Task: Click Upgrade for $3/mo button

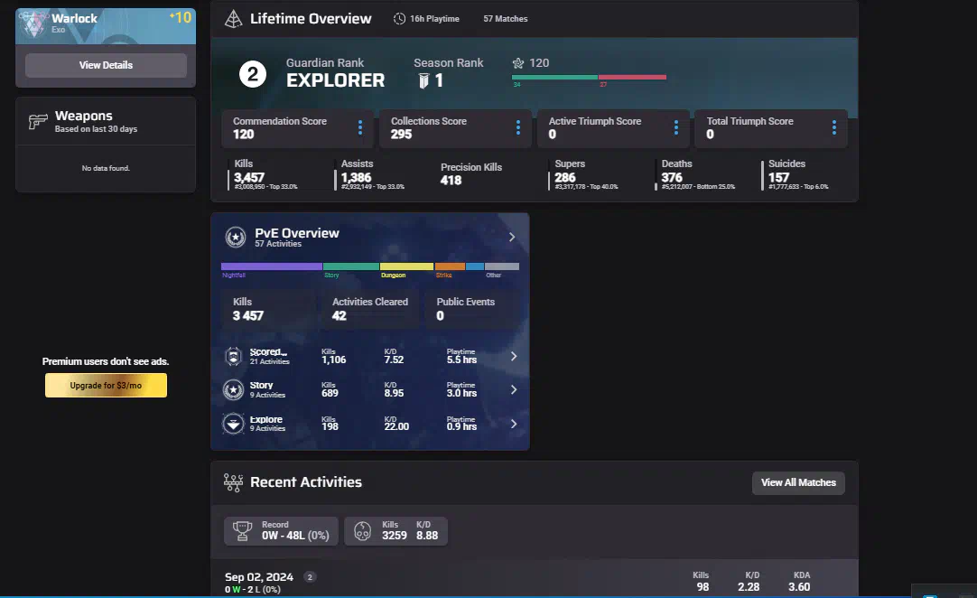Action: click(x=106, y=386)
